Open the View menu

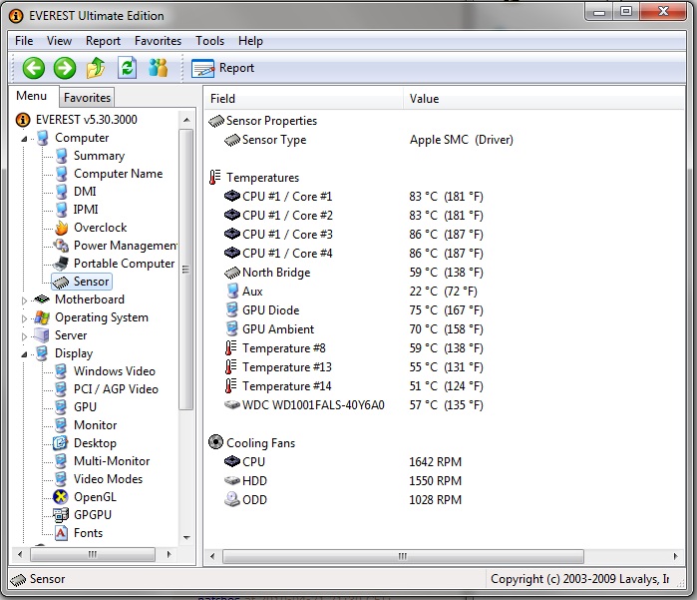point(59,41)
